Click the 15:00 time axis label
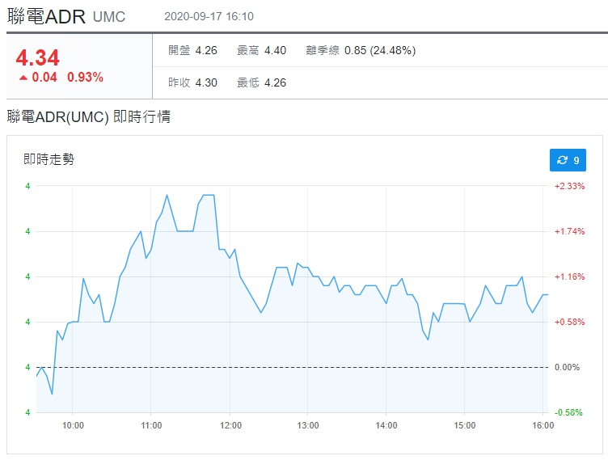 (464, 425)
